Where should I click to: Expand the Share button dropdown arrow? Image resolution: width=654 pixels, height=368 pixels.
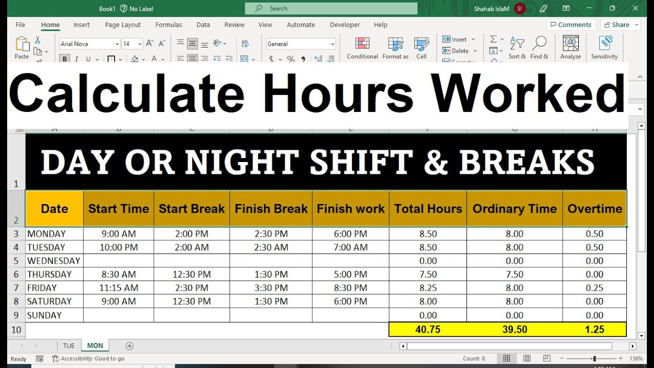click(x=637, y=25)
